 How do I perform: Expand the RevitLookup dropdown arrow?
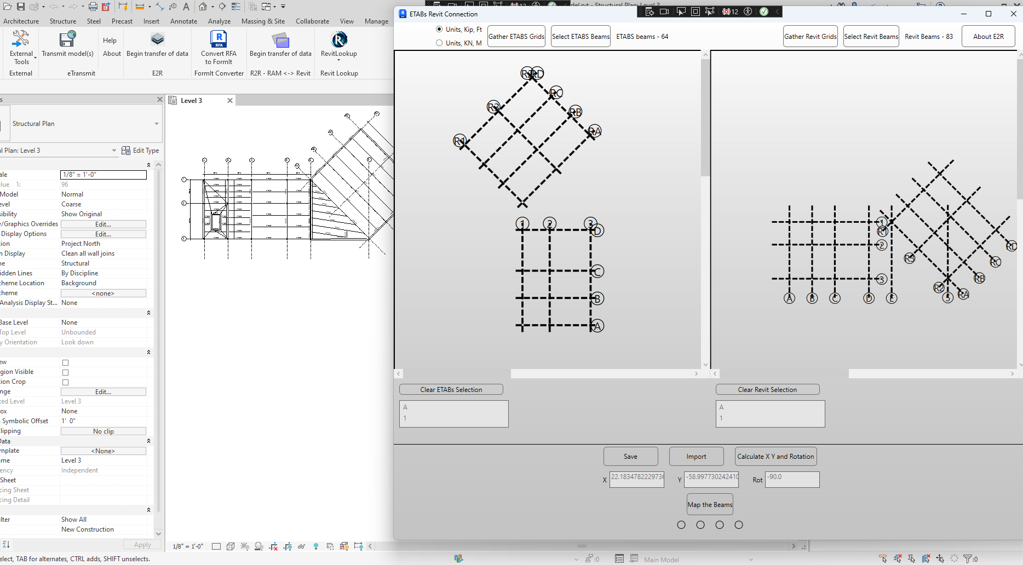tap(339, 60)
